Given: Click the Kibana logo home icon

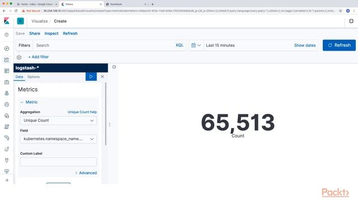Looking at the screenshot, I should click(x=7, y=21).
